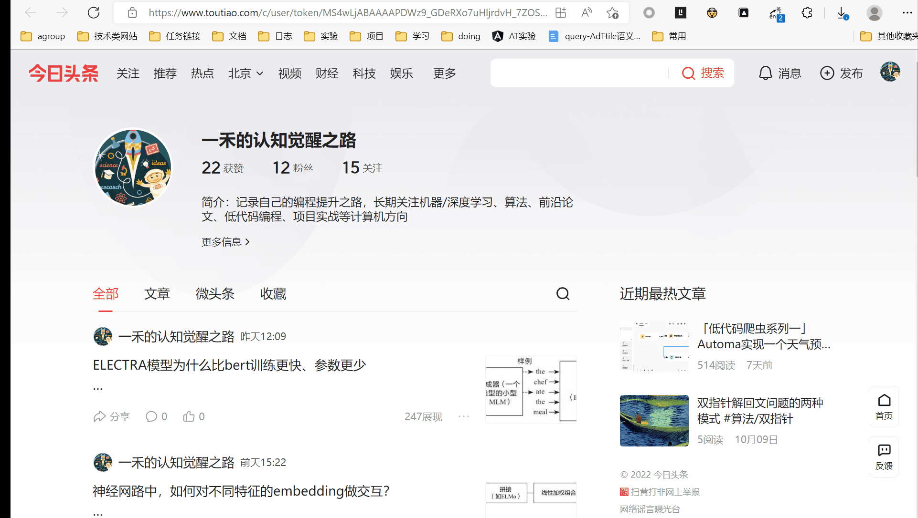Select the 全部 tab
This screenshot has height=518, width=918.
pyautogui.click(x=106, y=294)
